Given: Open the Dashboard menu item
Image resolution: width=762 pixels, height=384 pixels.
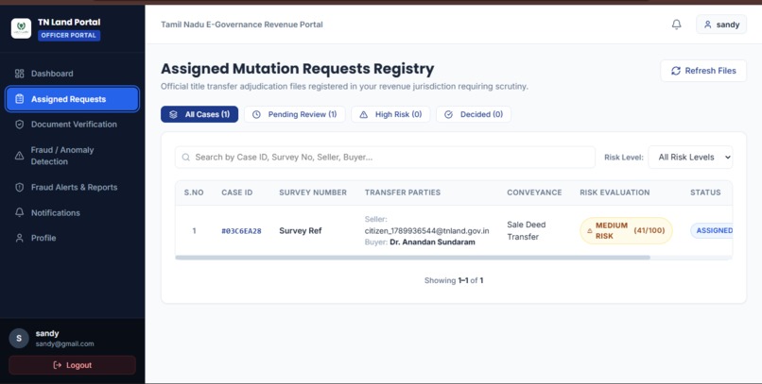Looking at the screenshot, I should (73, 74).
